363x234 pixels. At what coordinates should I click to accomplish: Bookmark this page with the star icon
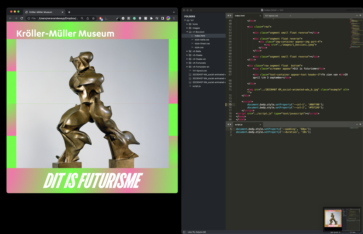point(93,18)
